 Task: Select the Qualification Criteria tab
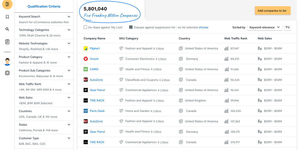tap(44, 6)
